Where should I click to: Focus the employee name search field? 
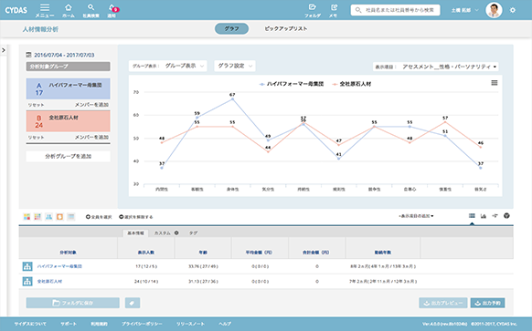[x=395, y=10]
